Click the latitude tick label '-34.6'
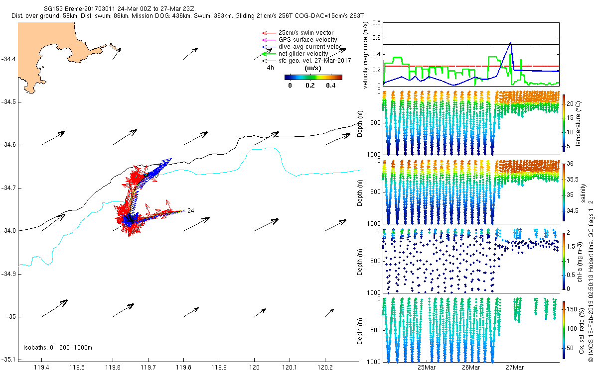Viewport: 598px width, 373px height. click(x=8, y=145)
